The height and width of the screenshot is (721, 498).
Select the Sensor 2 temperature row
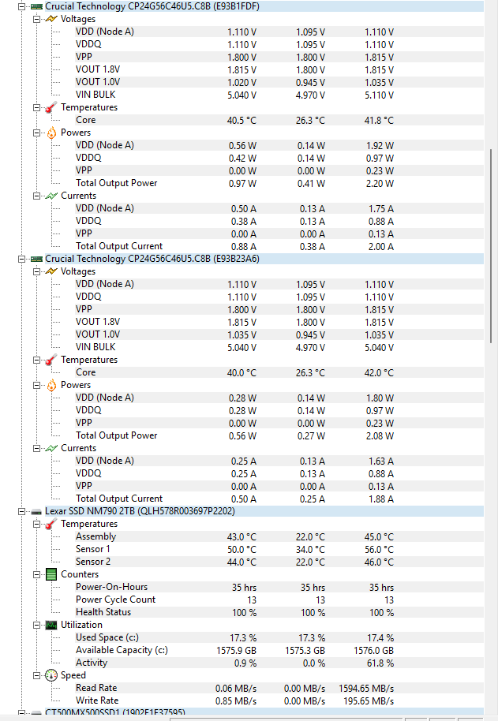pos(279,562)
